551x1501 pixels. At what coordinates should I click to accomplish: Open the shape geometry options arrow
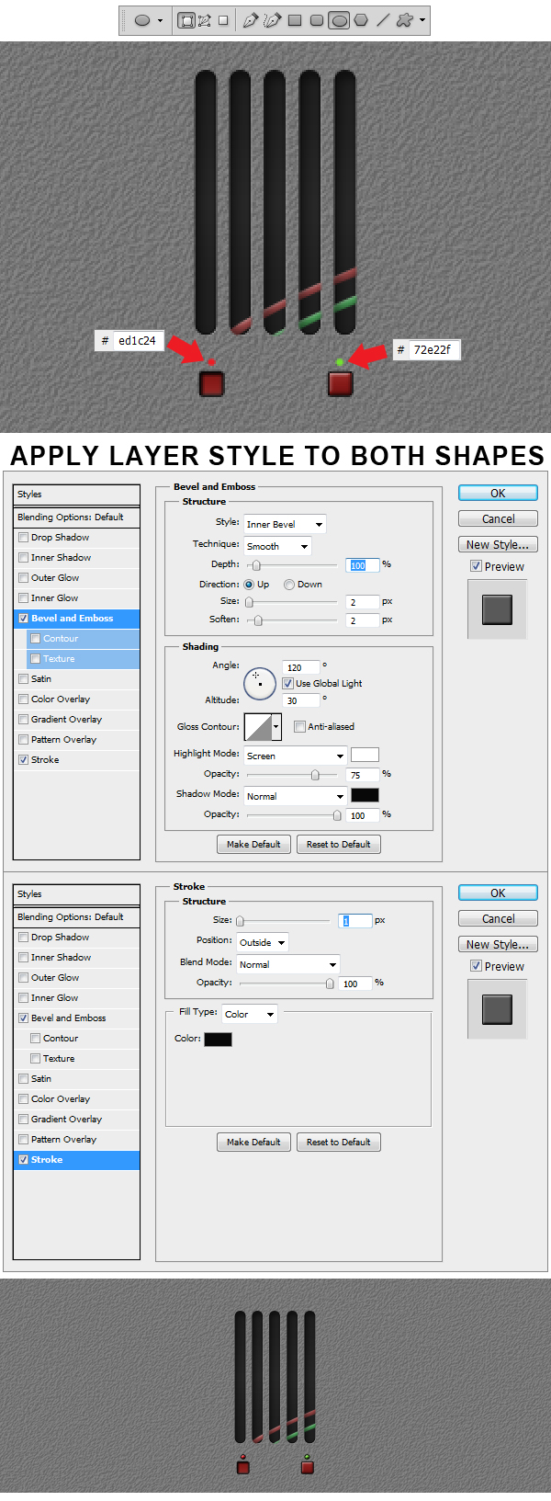click(422, 20)
